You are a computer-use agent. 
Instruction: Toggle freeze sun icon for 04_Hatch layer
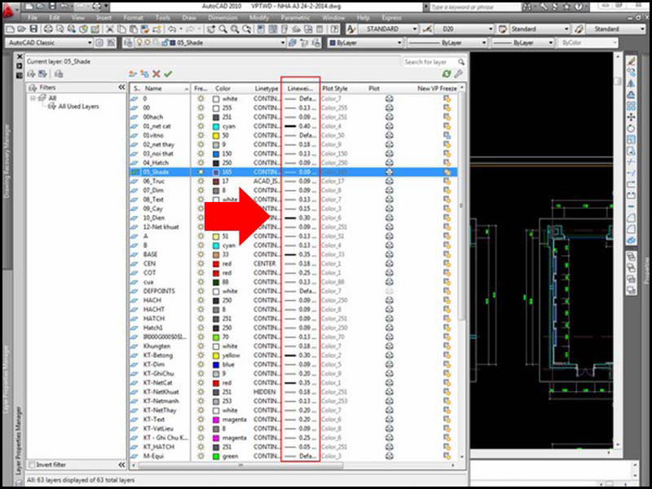(201, 162)
